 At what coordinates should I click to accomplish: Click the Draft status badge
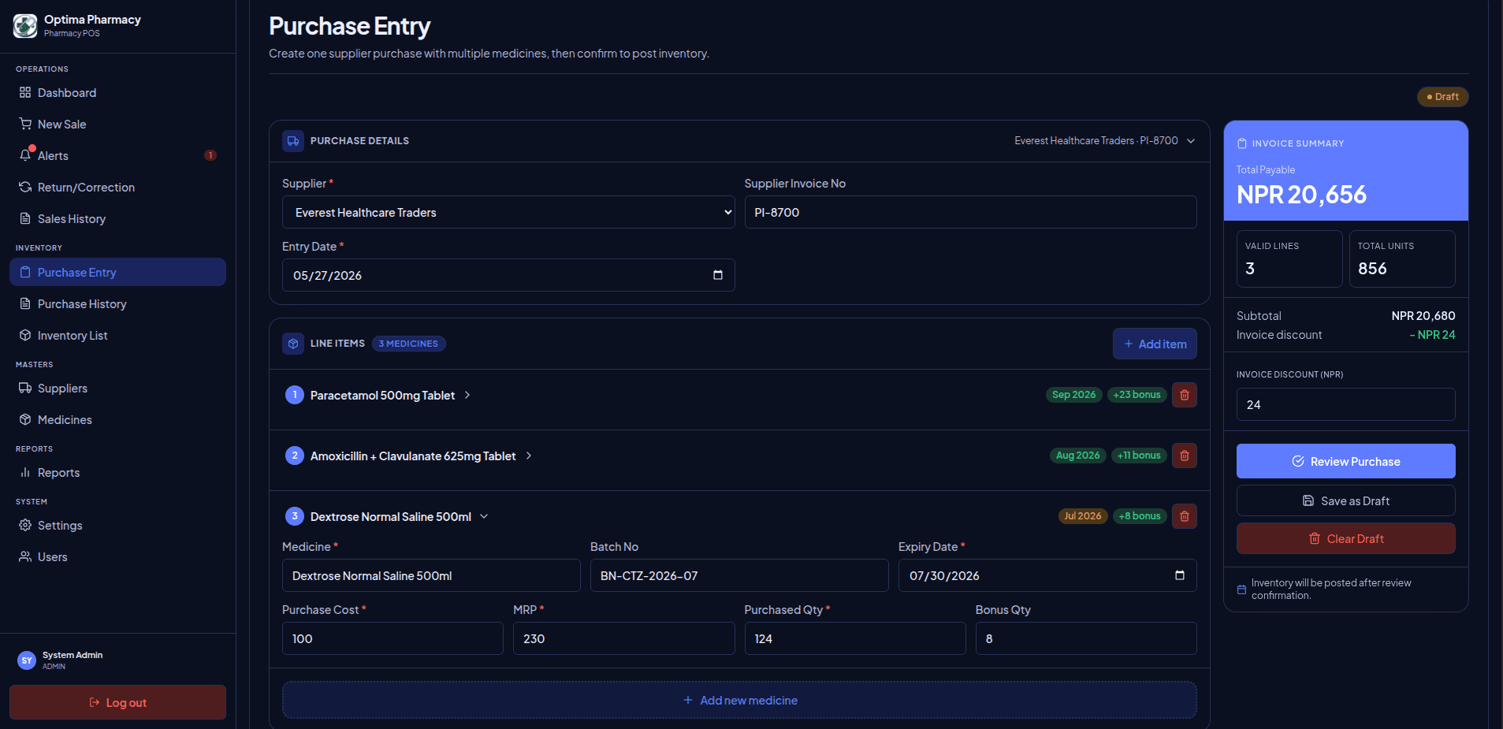pos(1443,97)
